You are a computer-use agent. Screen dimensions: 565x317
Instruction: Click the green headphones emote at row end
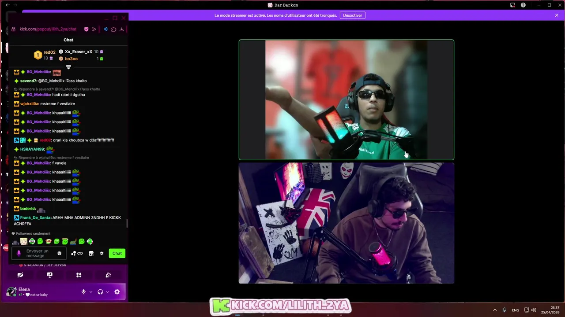90,241
